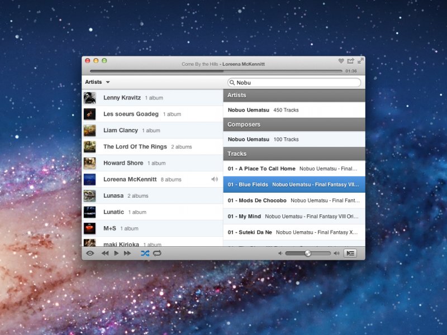
Task: Open The Lord Of The Rings entry
Action: [153, 147]
